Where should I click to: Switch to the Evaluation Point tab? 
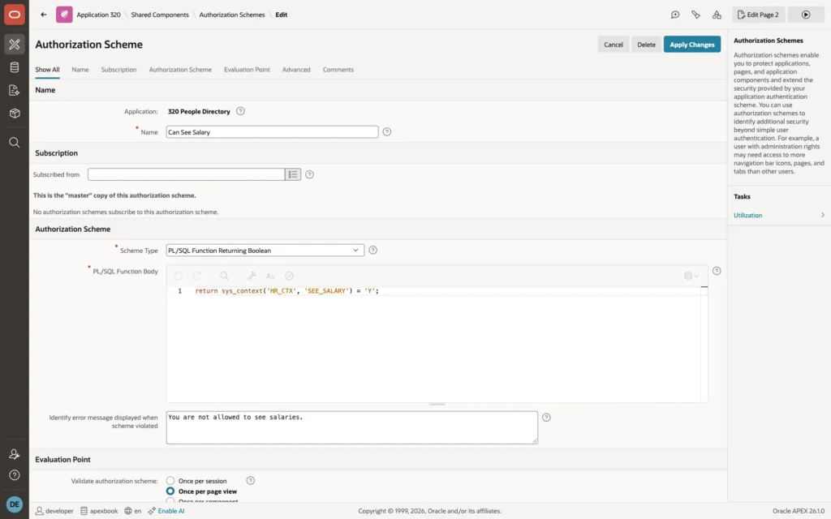point(247,70)
